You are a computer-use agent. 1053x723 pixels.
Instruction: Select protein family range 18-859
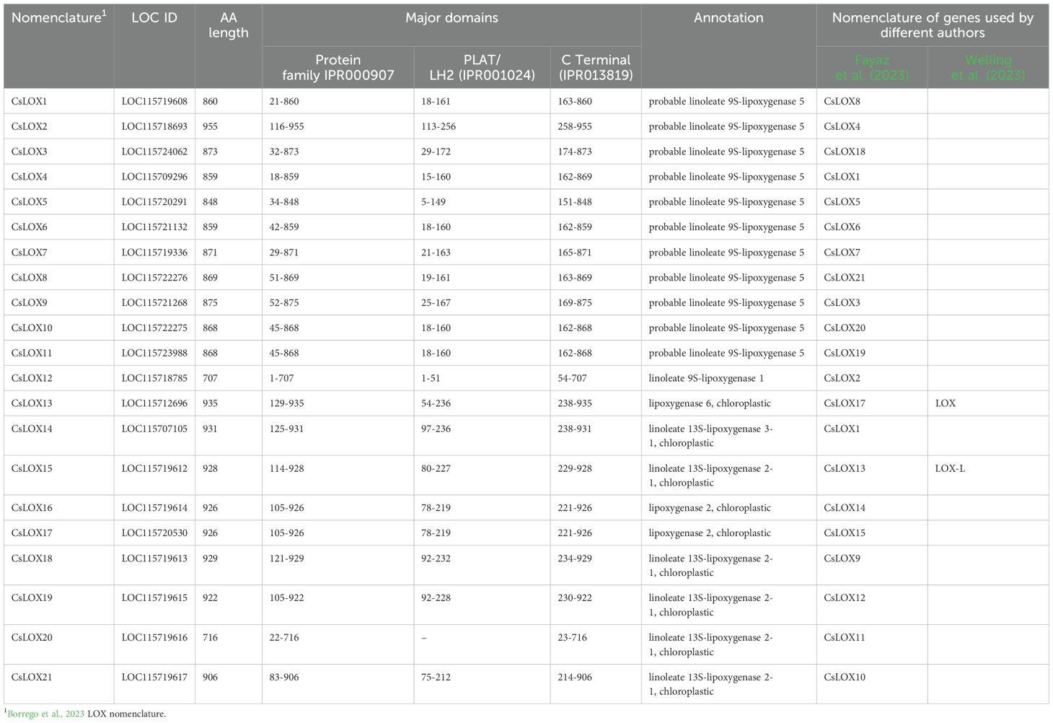(284, 178)
